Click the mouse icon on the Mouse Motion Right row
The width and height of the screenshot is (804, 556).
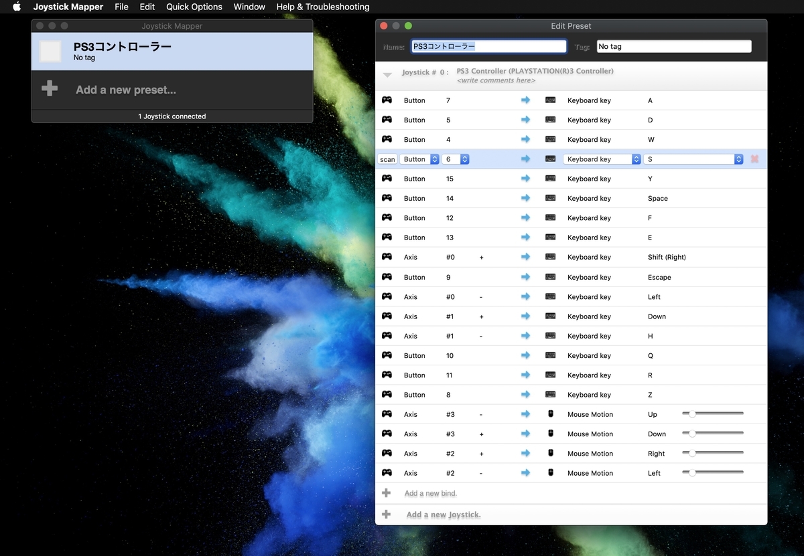tap(551, 454)
